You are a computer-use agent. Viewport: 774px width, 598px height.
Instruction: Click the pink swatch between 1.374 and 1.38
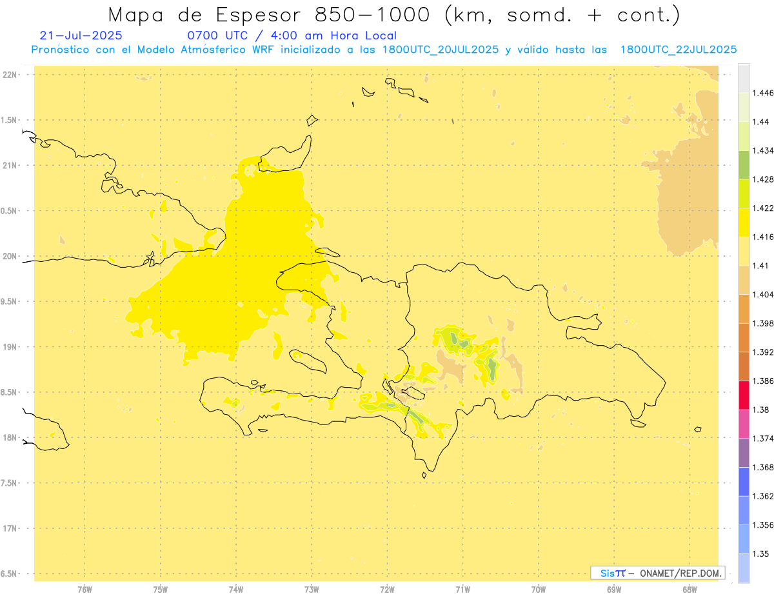pyautogui.click(x=744, y=424)
